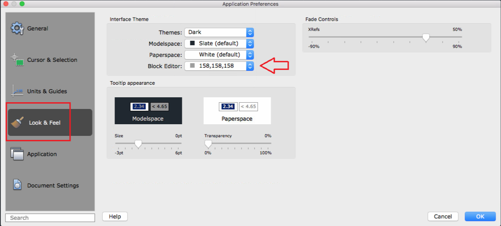Open the Application section label
This screenshot has height=226, width=501.
click(x=42, y=154)
